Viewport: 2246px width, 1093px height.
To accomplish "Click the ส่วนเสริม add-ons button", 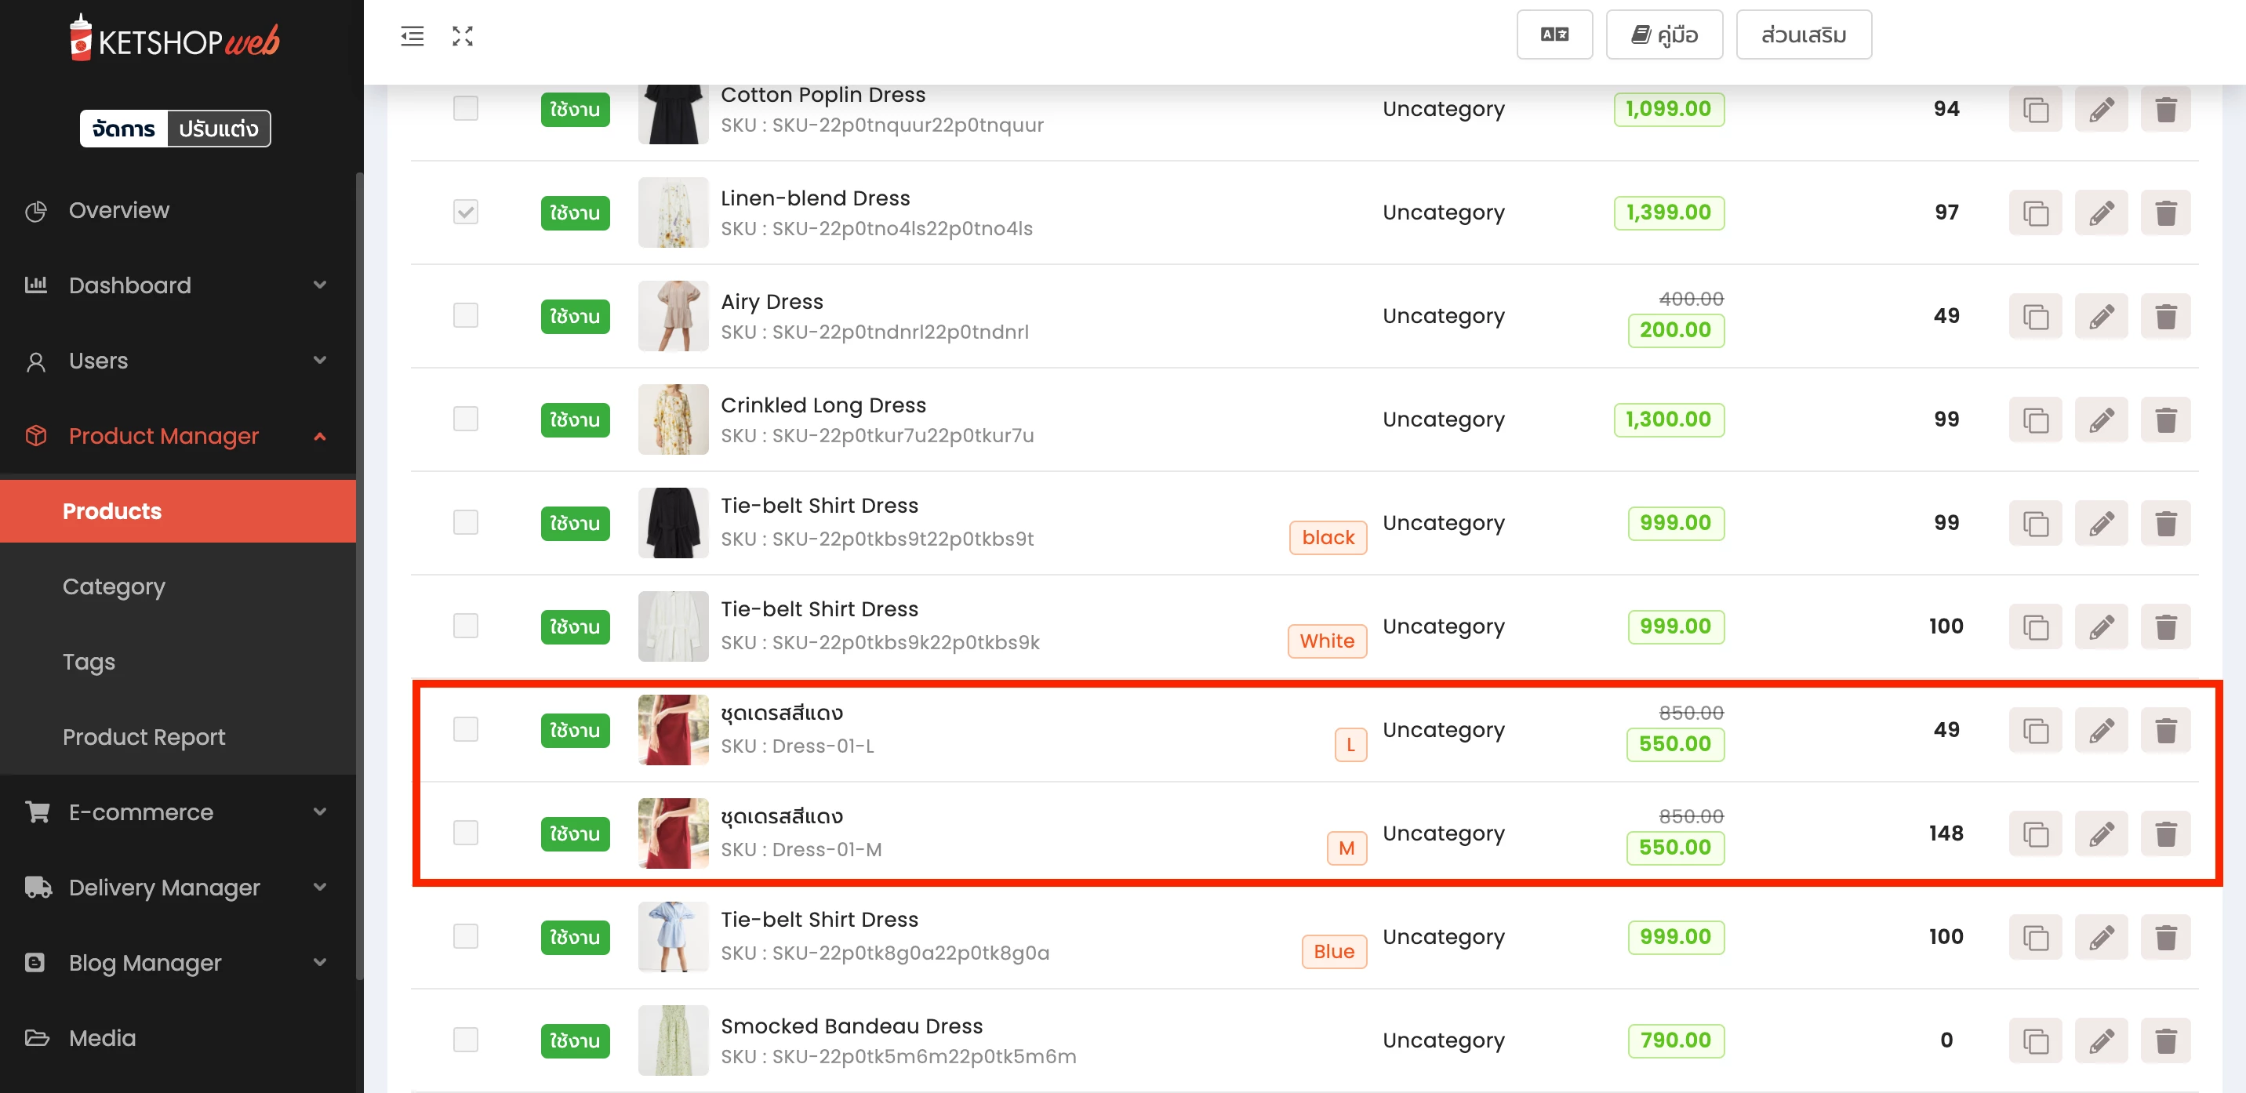I will tap(1803, 34).
